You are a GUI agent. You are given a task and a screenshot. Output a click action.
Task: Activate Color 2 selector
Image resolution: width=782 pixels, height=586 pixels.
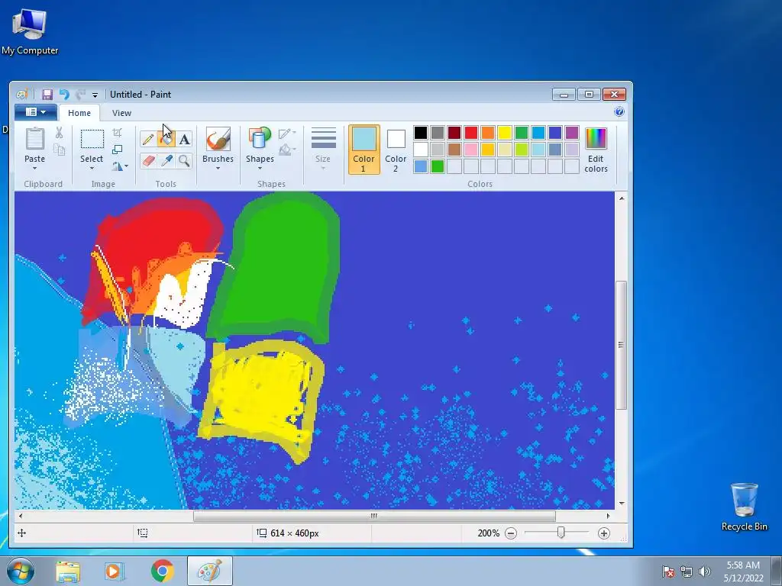click(396, 150)
